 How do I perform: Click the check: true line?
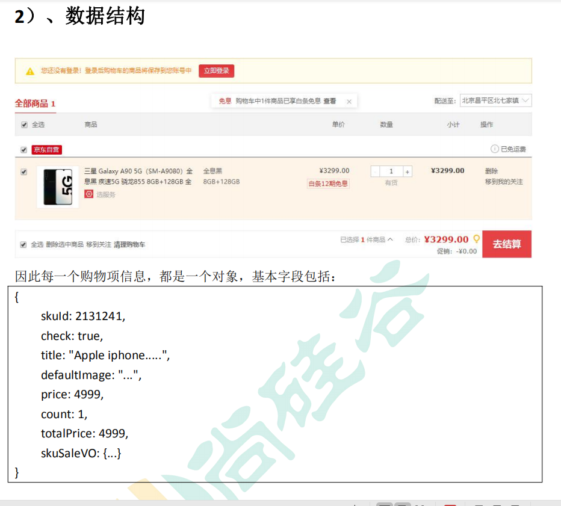coord(72,336)
